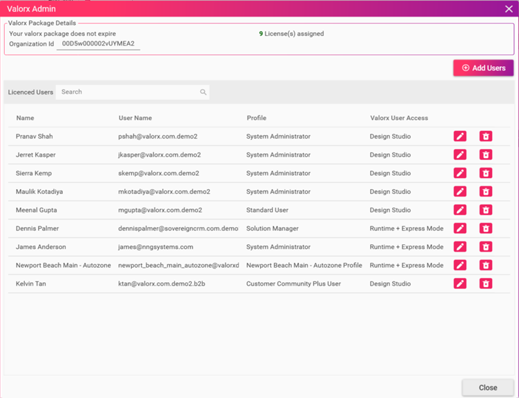519x398 pixels.
Task: Delete Jerret Kasper's license
Action: click(486, 155)
